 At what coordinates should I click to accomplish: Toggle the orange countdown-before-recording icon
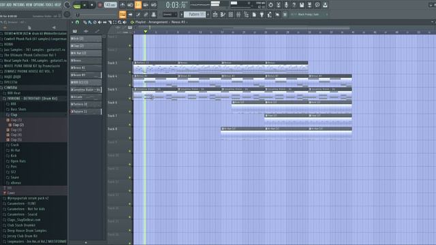(x=138, y=5)
